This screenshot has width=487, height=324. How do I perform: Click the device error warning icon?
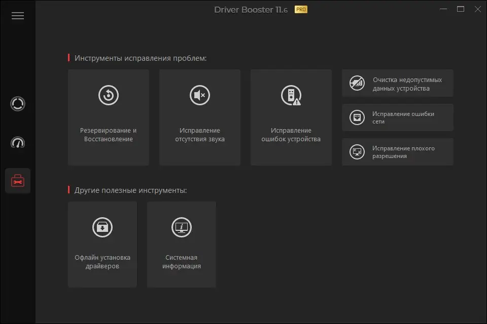coord(291,95)
